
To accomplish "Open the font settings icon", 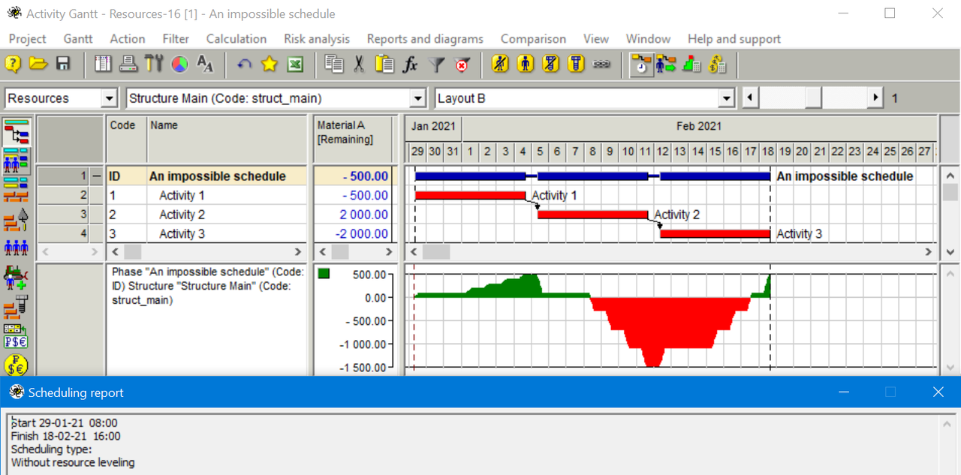I will 205,65.
